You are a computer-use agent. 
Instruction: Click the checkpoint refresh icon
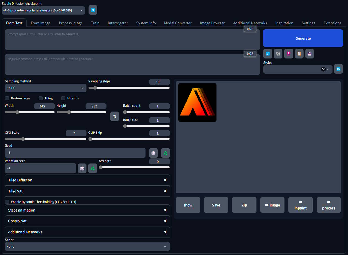point(93,10)
